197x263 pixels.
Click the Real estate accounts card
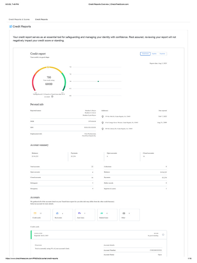coord(63,215)
